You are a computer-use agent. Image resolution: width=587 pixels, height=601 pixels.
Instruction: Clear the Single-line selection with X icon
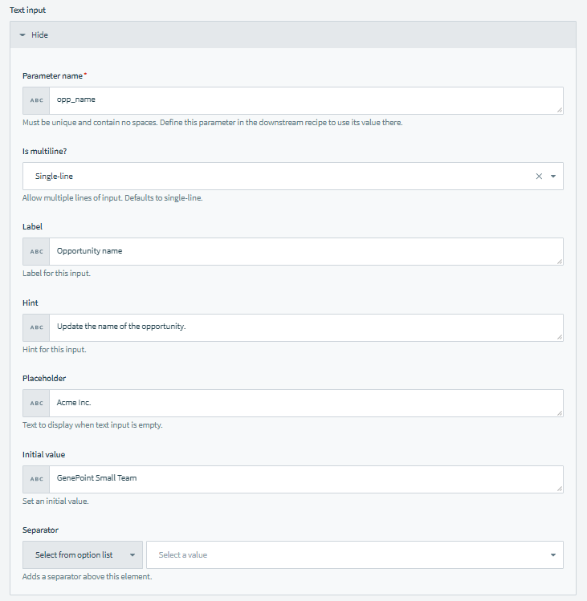point(539,177)
